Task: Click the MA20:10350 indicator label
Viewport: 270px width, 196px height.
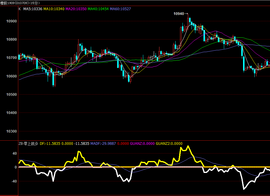Action: [x=76, y=9]
